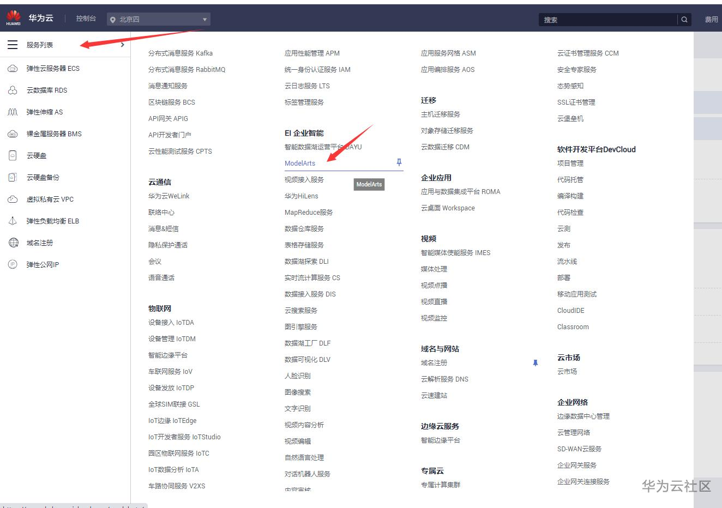Click the 弹性伸缩 AS sidebar icon
Screen dimensions: 722x508
click(x=13, y=112)
